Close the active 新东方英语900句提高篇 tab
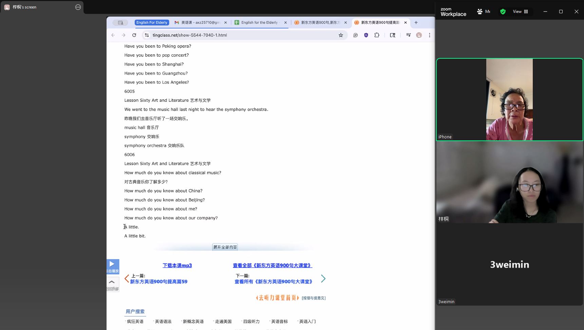 (x=405, y=23)
